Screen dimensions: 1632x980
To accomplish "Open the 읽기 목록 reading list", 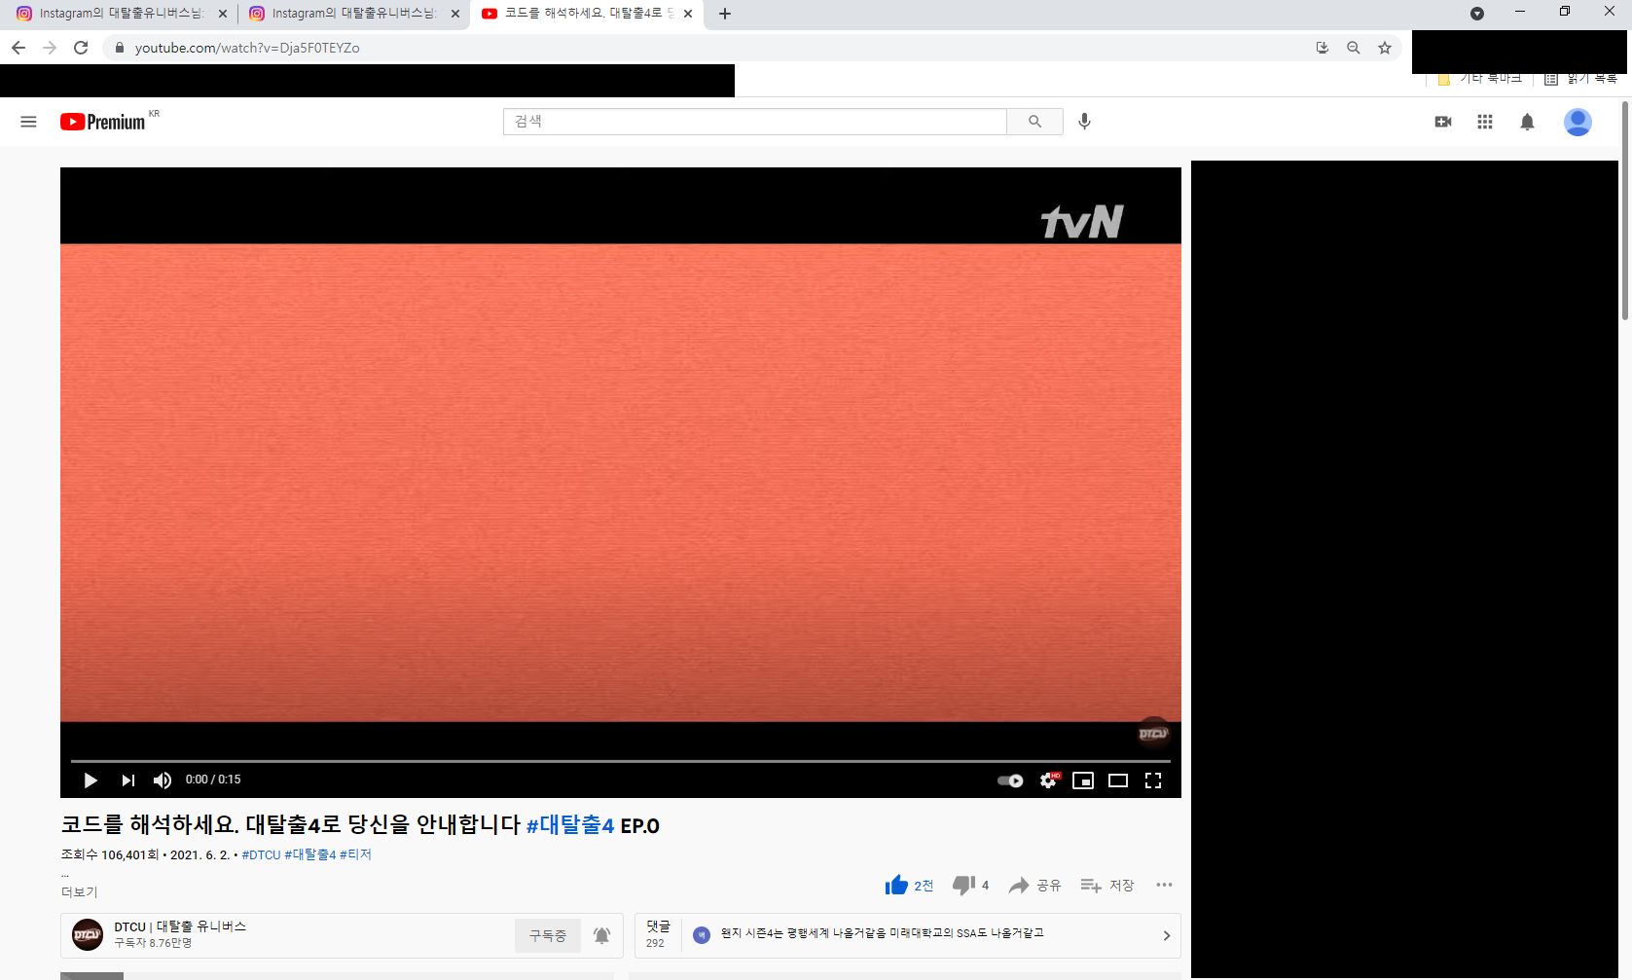I will click(1582, 79).
